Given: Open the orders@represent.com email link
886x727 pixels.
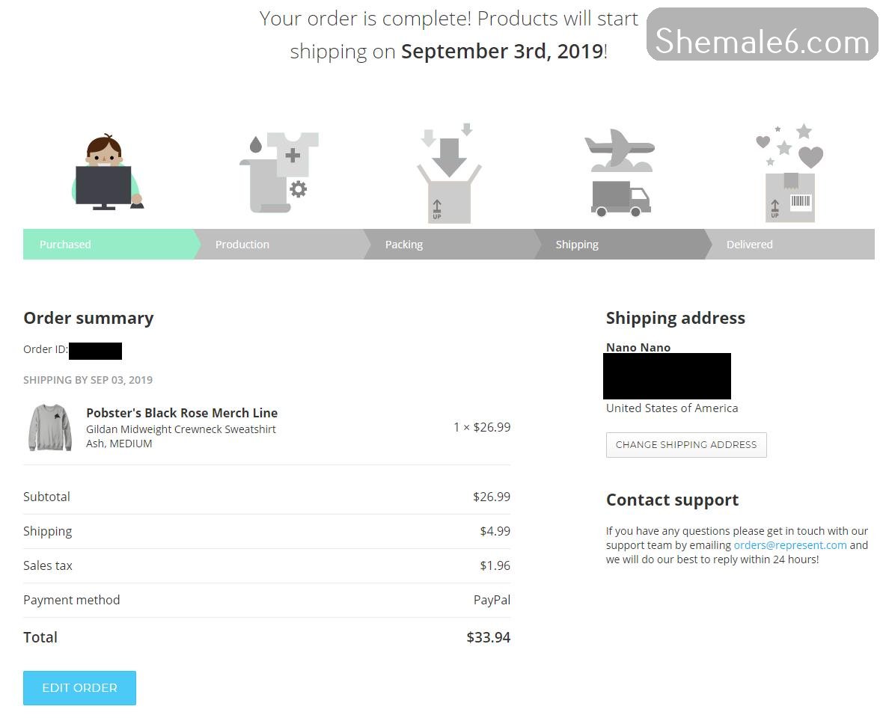Looking at the screenshot, I should tap(790, 545).
